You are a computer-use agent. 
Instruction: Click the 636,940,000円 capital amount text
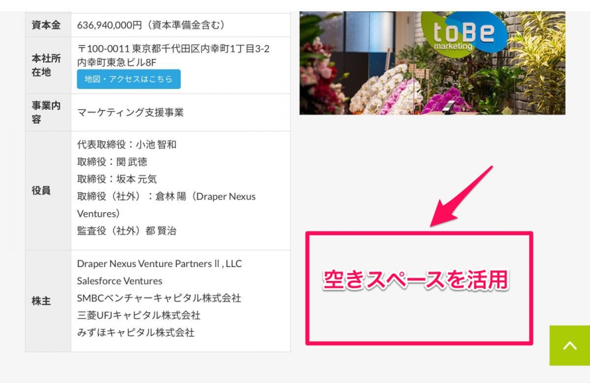[x=109, y=25]
